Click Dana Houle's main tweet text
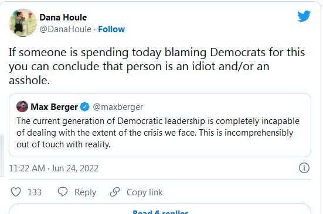This screenshot has width=323, height=214. (157, 66)
